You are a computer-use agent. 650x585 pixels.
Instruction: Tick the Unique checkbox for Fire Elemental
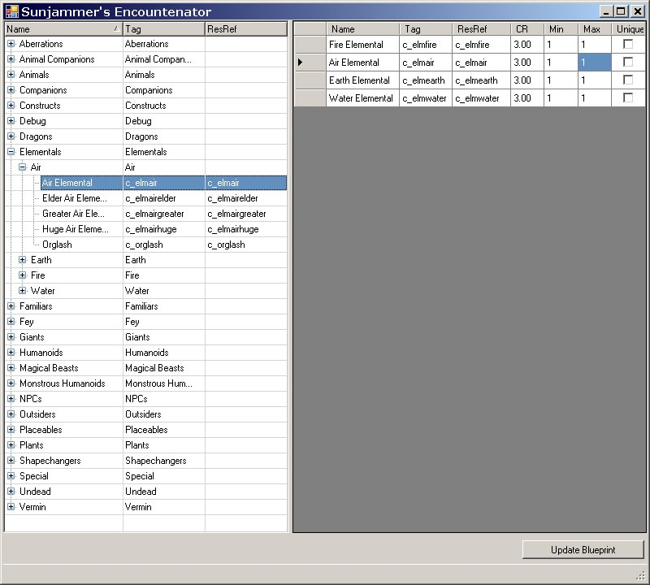coord(628,45)
